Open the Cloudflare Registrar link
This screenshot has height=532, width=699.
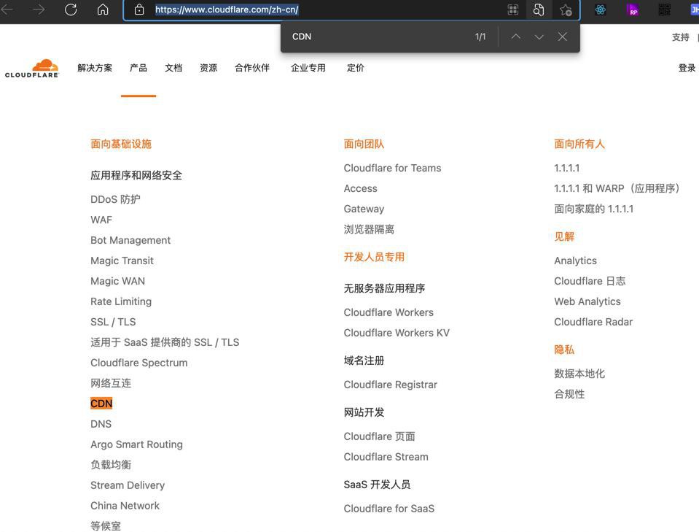391,385
